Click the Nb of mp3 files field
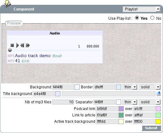The image size is (163, 133). (63, 102)
